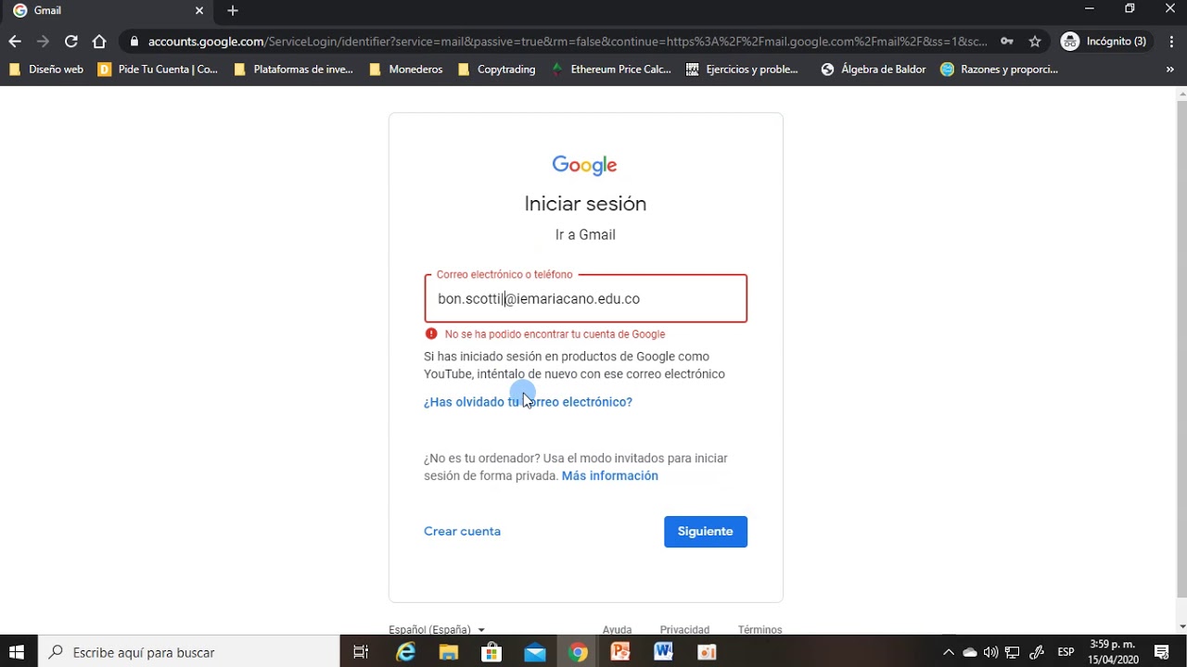Open the Pide Tu Cuenta bookmark

(159, 69)
